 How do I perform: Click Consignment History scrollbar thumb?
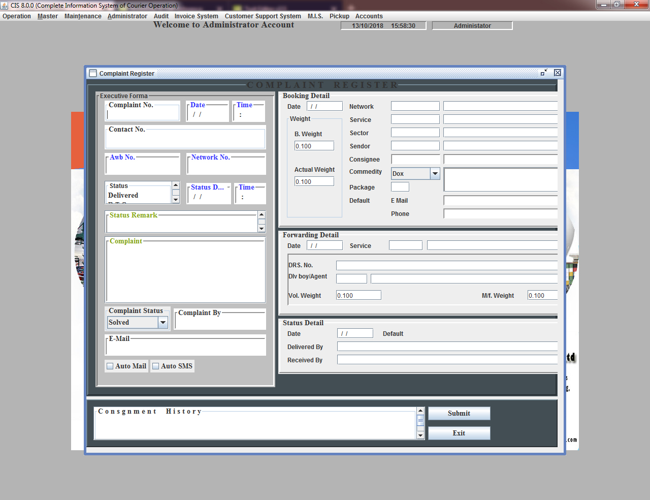point(420,420)
